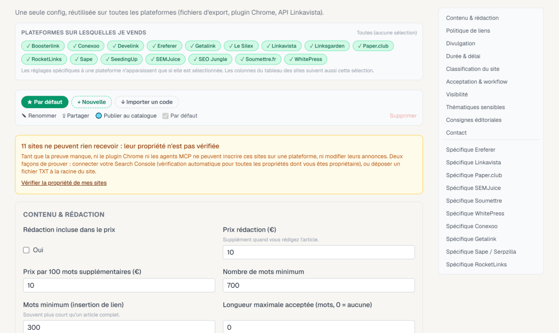Toggle the SEMJuice platform chip
The height and width of the screenshot is (333, 559).
point(165,59)
